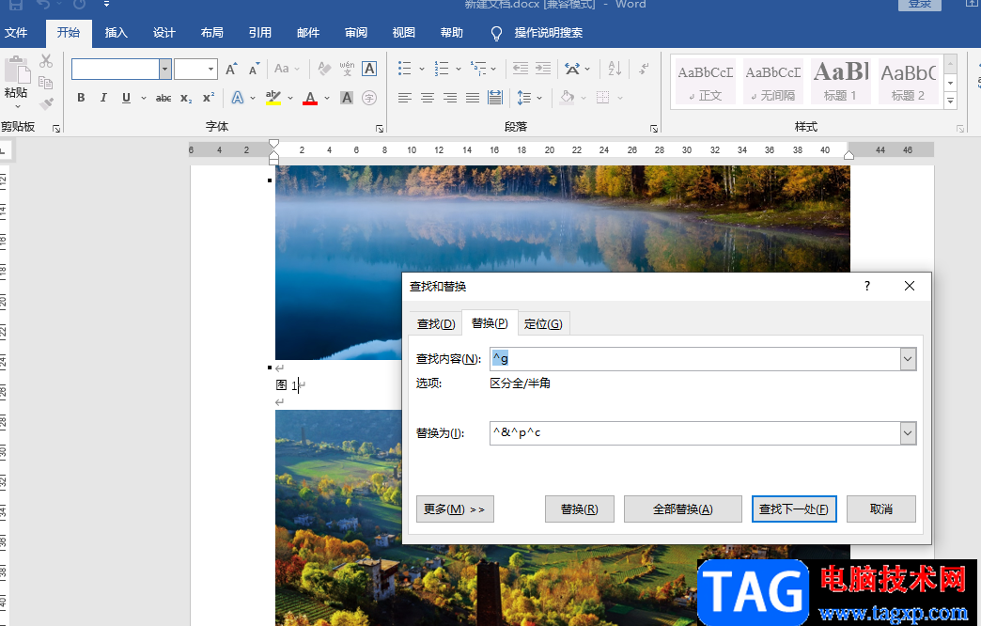
Task: Toggle Italic formatting
Action: coord(103,98)
